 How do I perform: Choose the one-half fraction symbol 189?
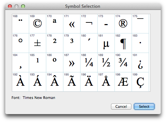click(106, 63)
